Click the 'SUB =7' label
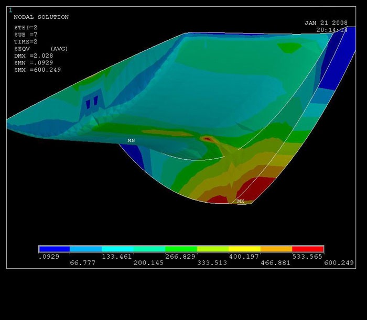Screen dimensions: 367x320 (26, 35)
